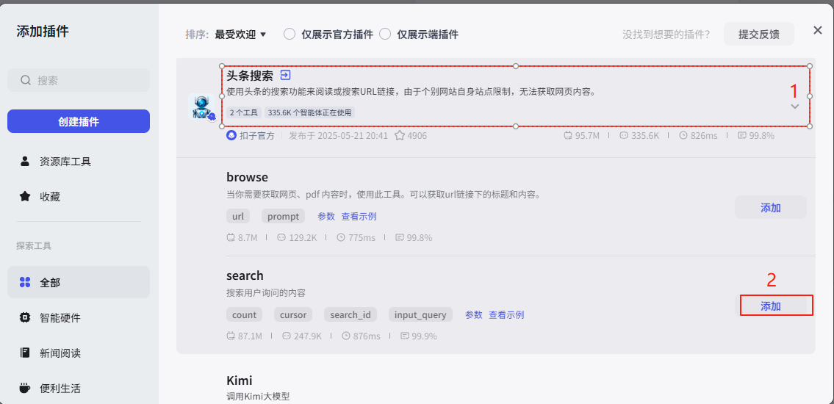Click the count parameter tag

tap(245, 314)
